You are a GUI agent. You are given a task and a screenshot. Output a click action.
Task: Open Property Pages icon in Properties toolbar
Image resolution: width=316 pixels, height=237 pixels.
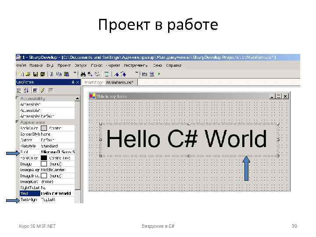pyautogui.click(x=51, y=90)
